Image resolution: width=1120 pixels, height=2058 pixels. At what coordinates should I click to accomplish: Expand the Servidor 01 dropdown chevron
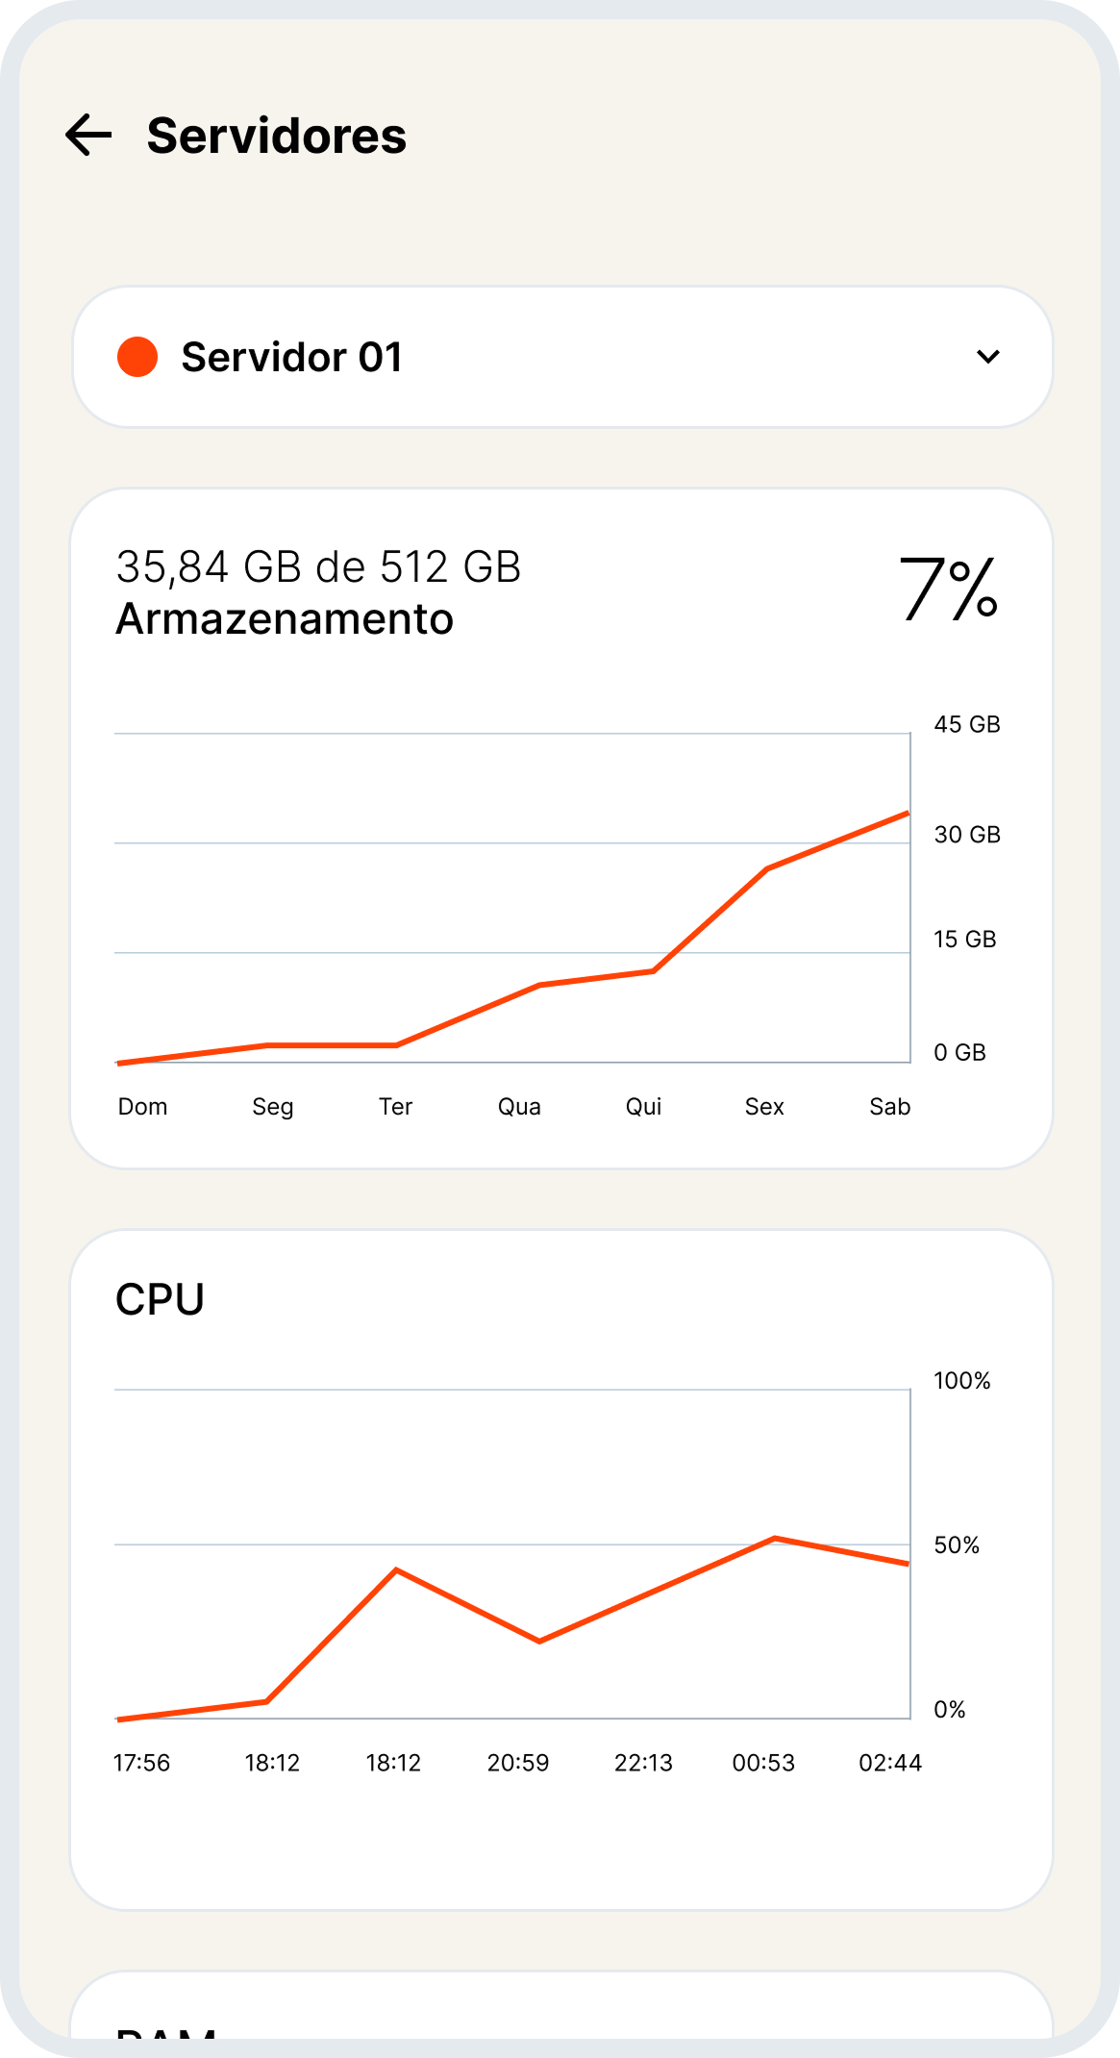click(x=987, y=357)
